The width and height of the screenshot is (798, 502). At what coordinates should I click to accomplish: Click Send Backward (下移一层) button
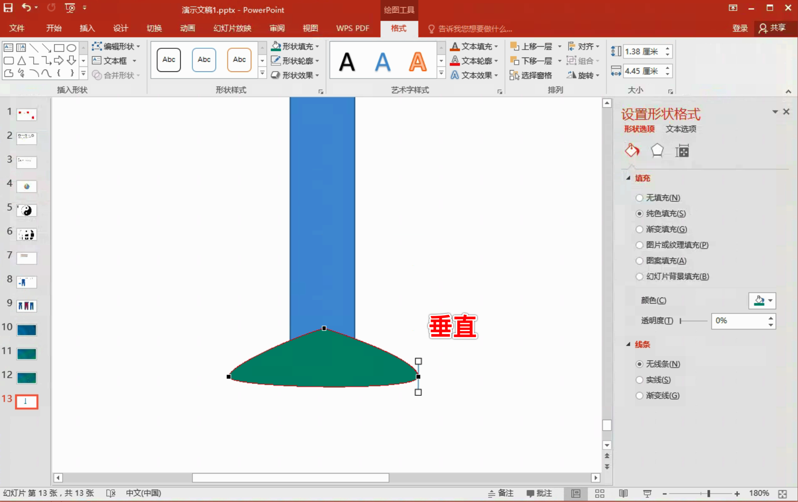pos(532,61)
